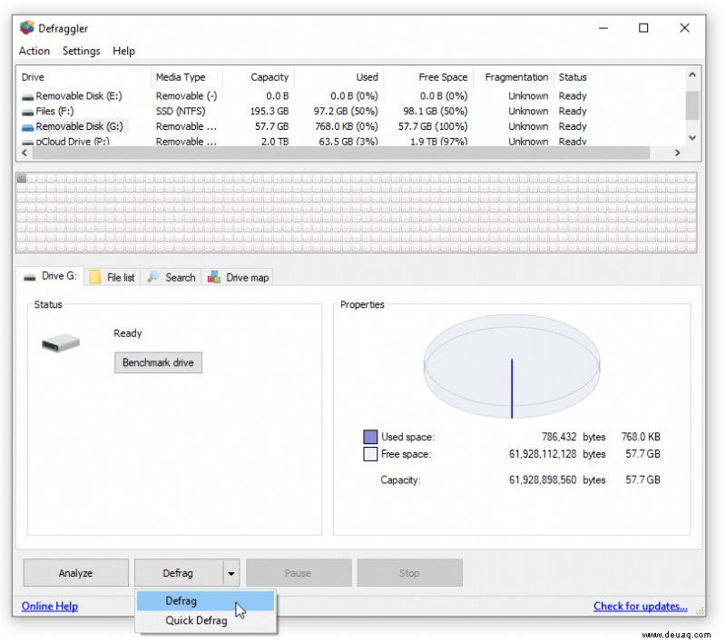Image resolution: width=726 pixels, height=643 pixels.
Task: Switch to the Drive map tab
Action: [x=238, y=277]
